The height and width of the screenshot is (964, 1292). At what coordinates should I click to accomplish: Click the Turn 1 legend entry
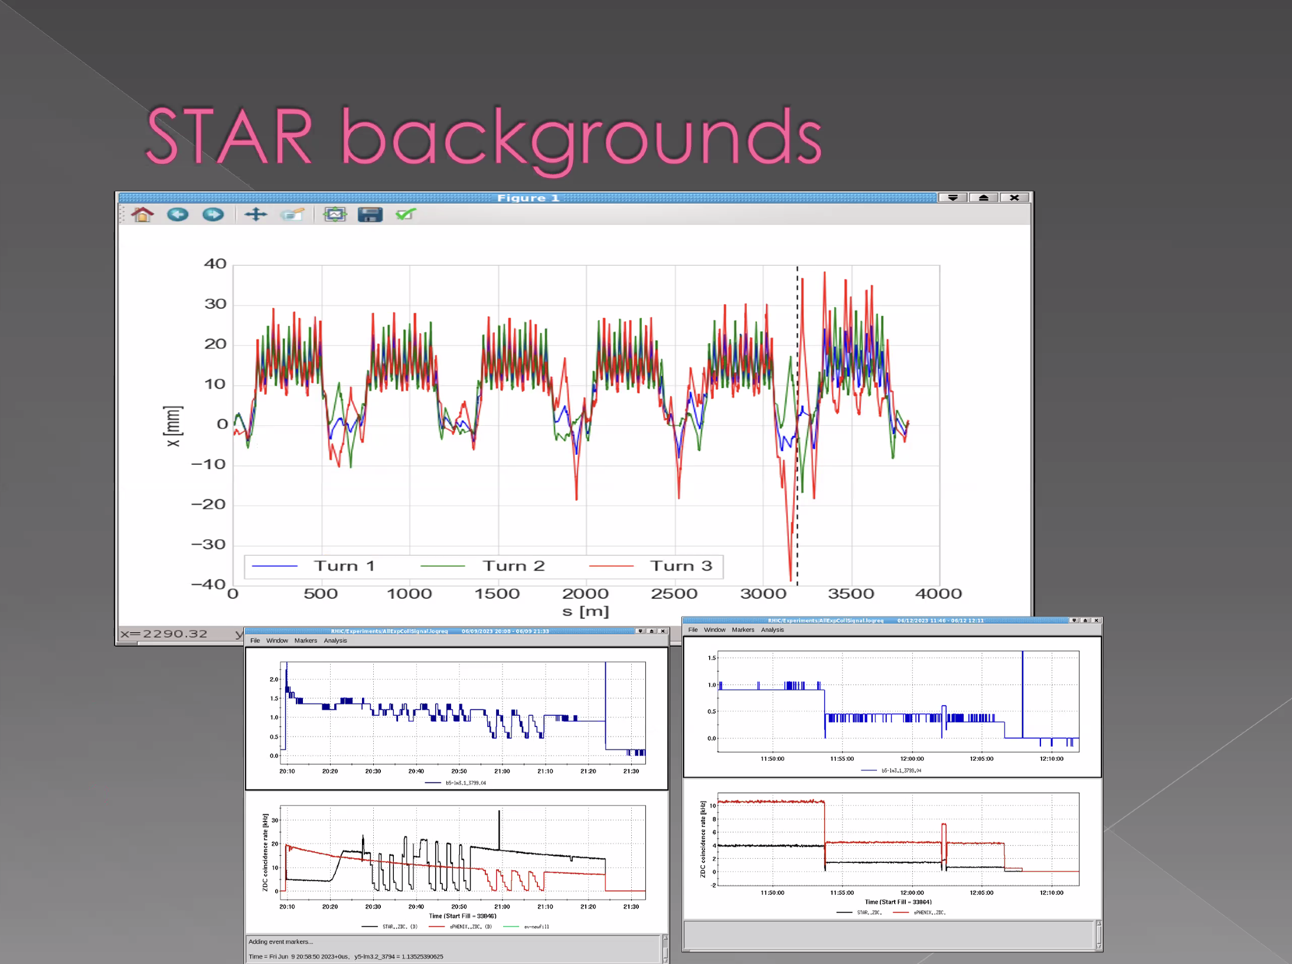pyautogui.click(x=314, y=566)
